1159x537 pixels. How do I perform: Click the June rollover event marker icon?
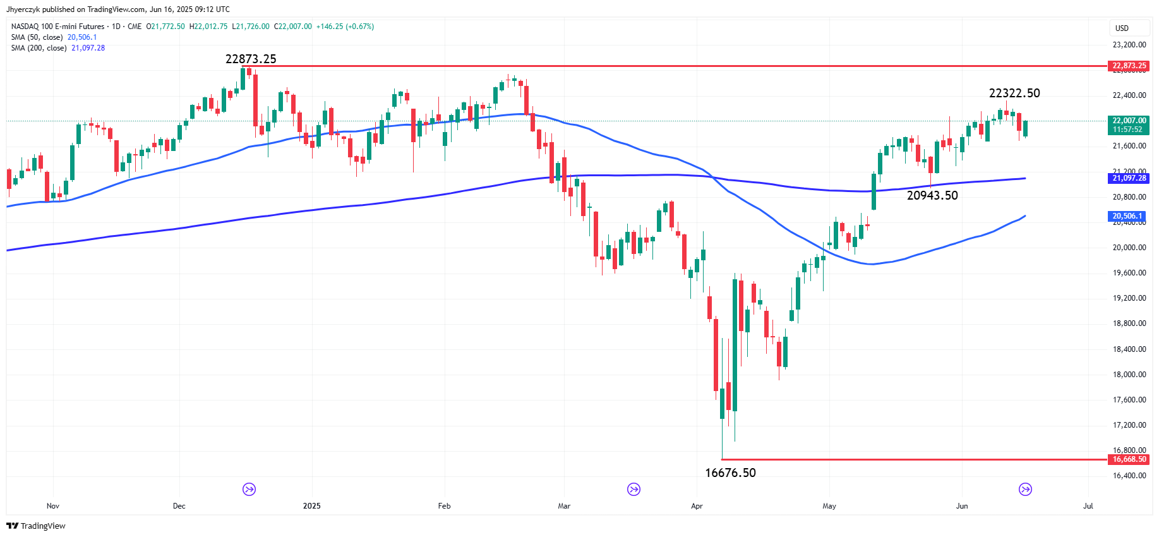1025,489
